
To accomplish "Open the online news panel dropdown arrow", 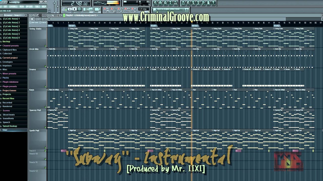I will pyautogui.click(x=183, y=10).
